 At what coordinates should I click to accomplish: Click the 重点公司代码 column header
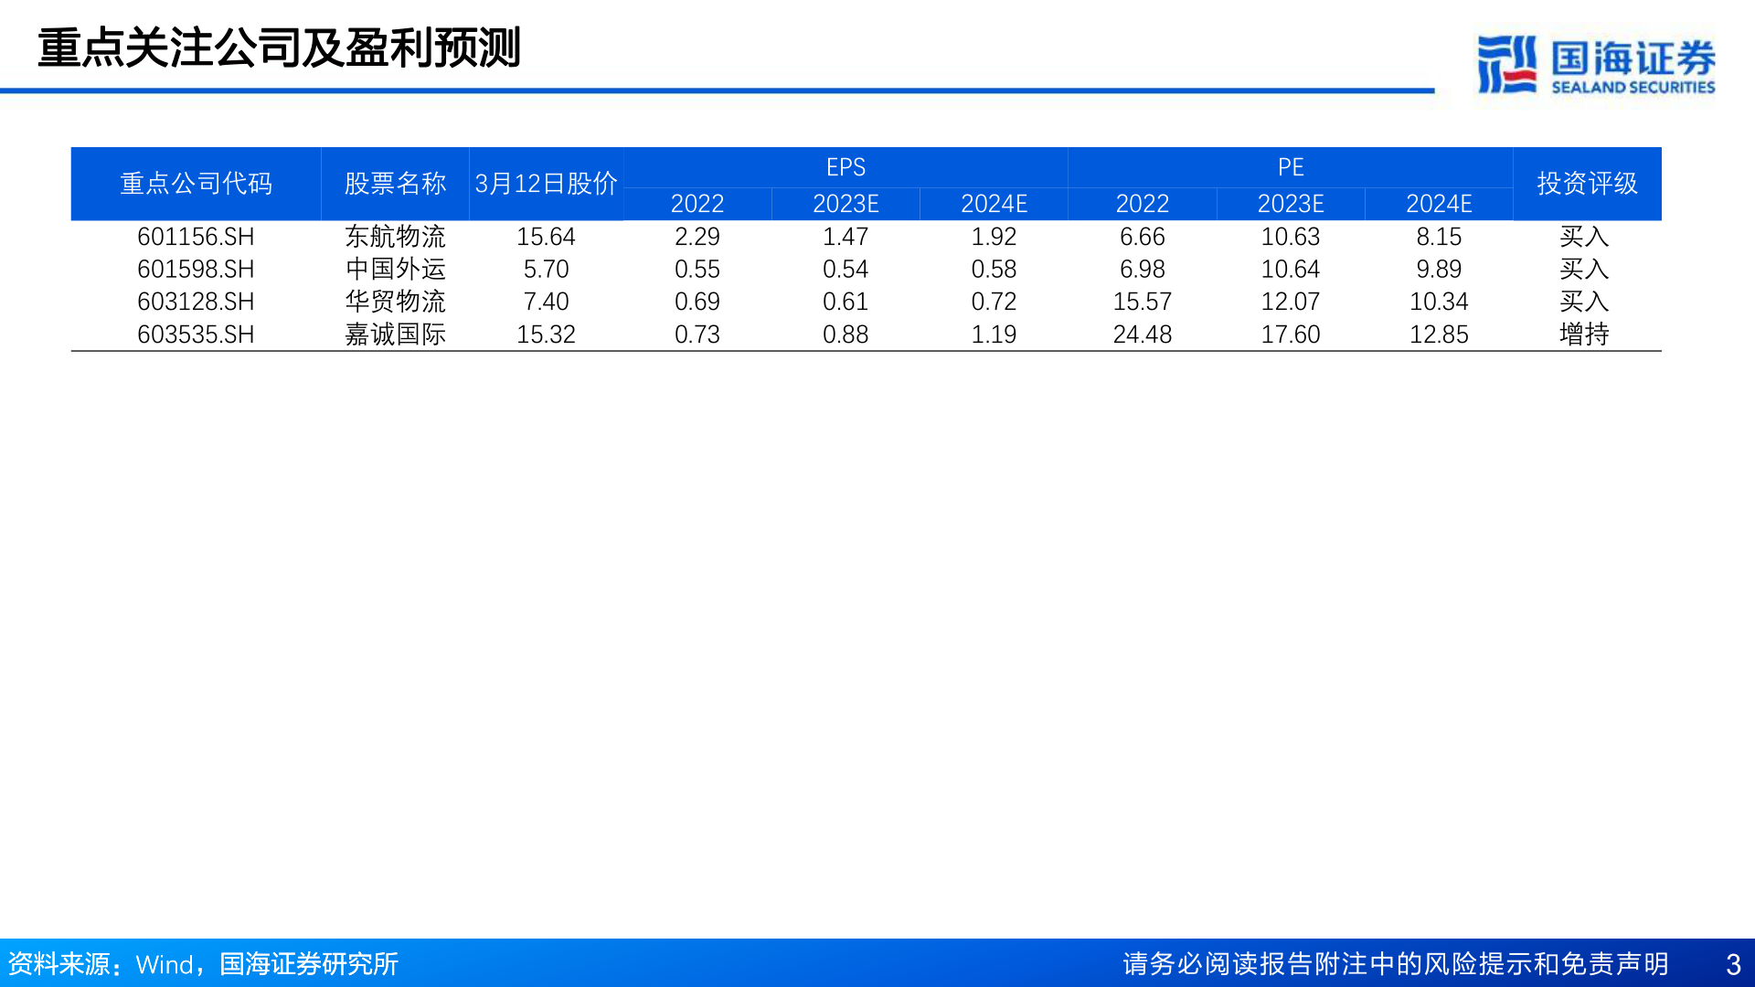196,184
